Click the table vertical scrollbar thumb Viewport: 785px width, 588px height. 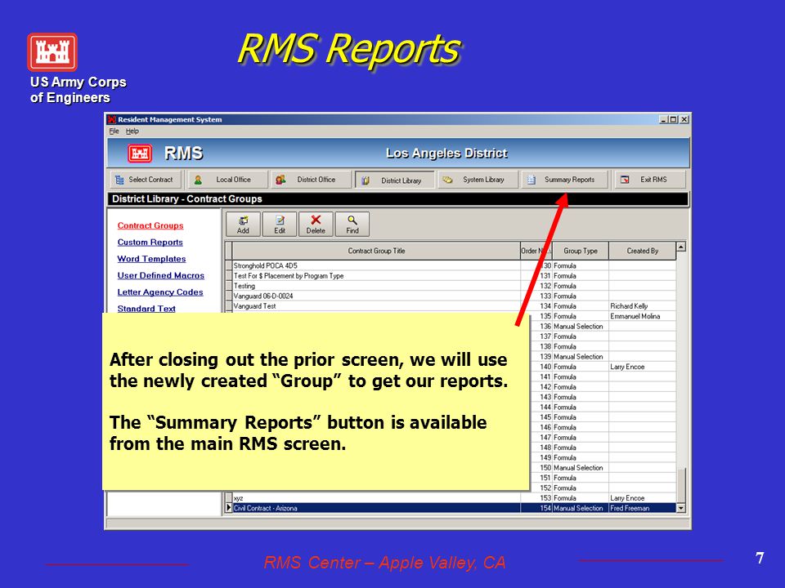coord(681,485)
